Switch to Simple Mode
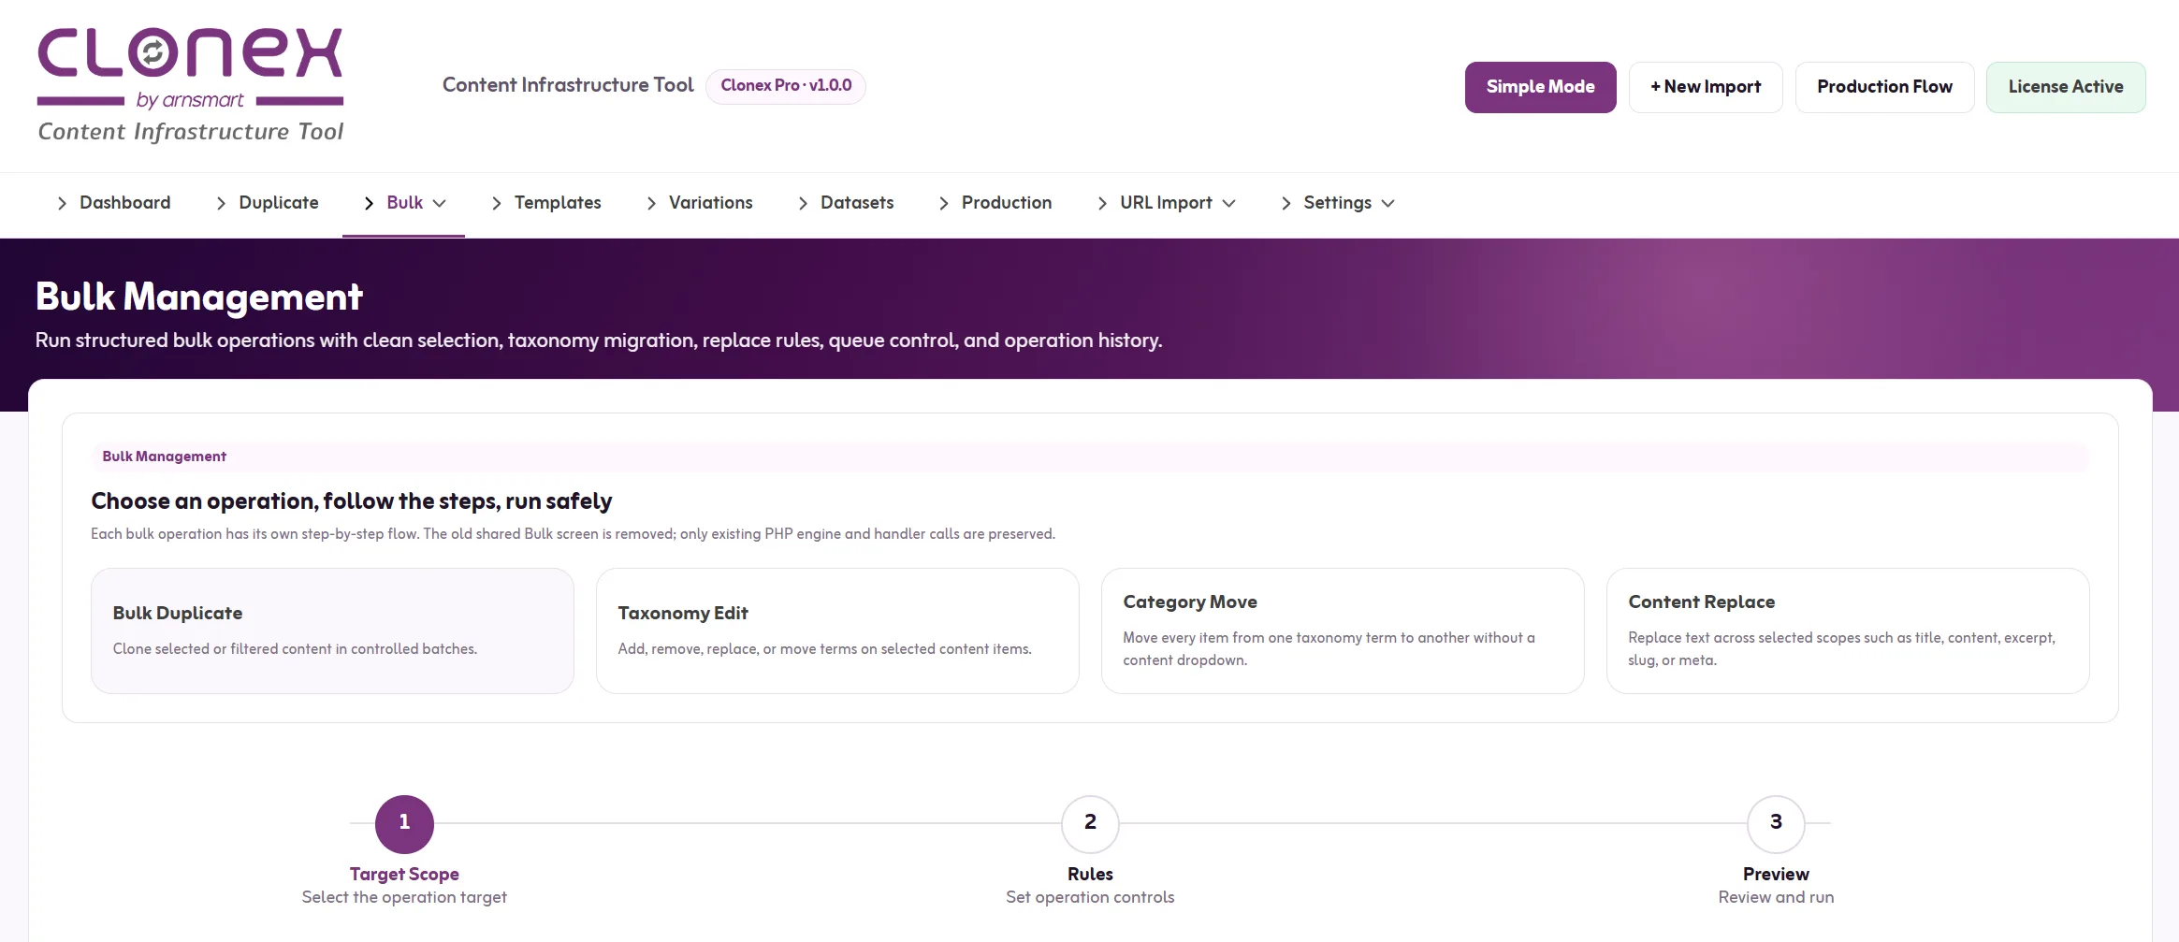Viewport: 2179px width, 942px height. pyautogui.click(x=1540, y=87)
